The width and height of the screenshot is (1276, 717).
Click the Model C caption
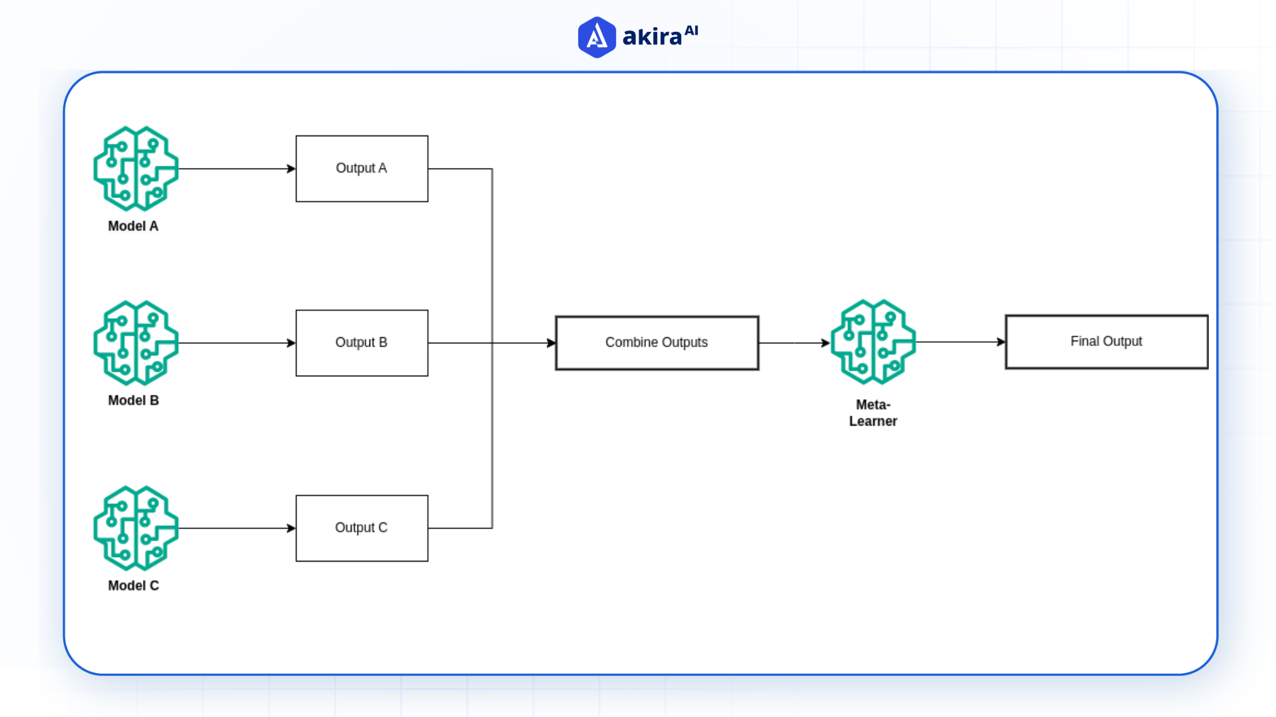[133, 585]
